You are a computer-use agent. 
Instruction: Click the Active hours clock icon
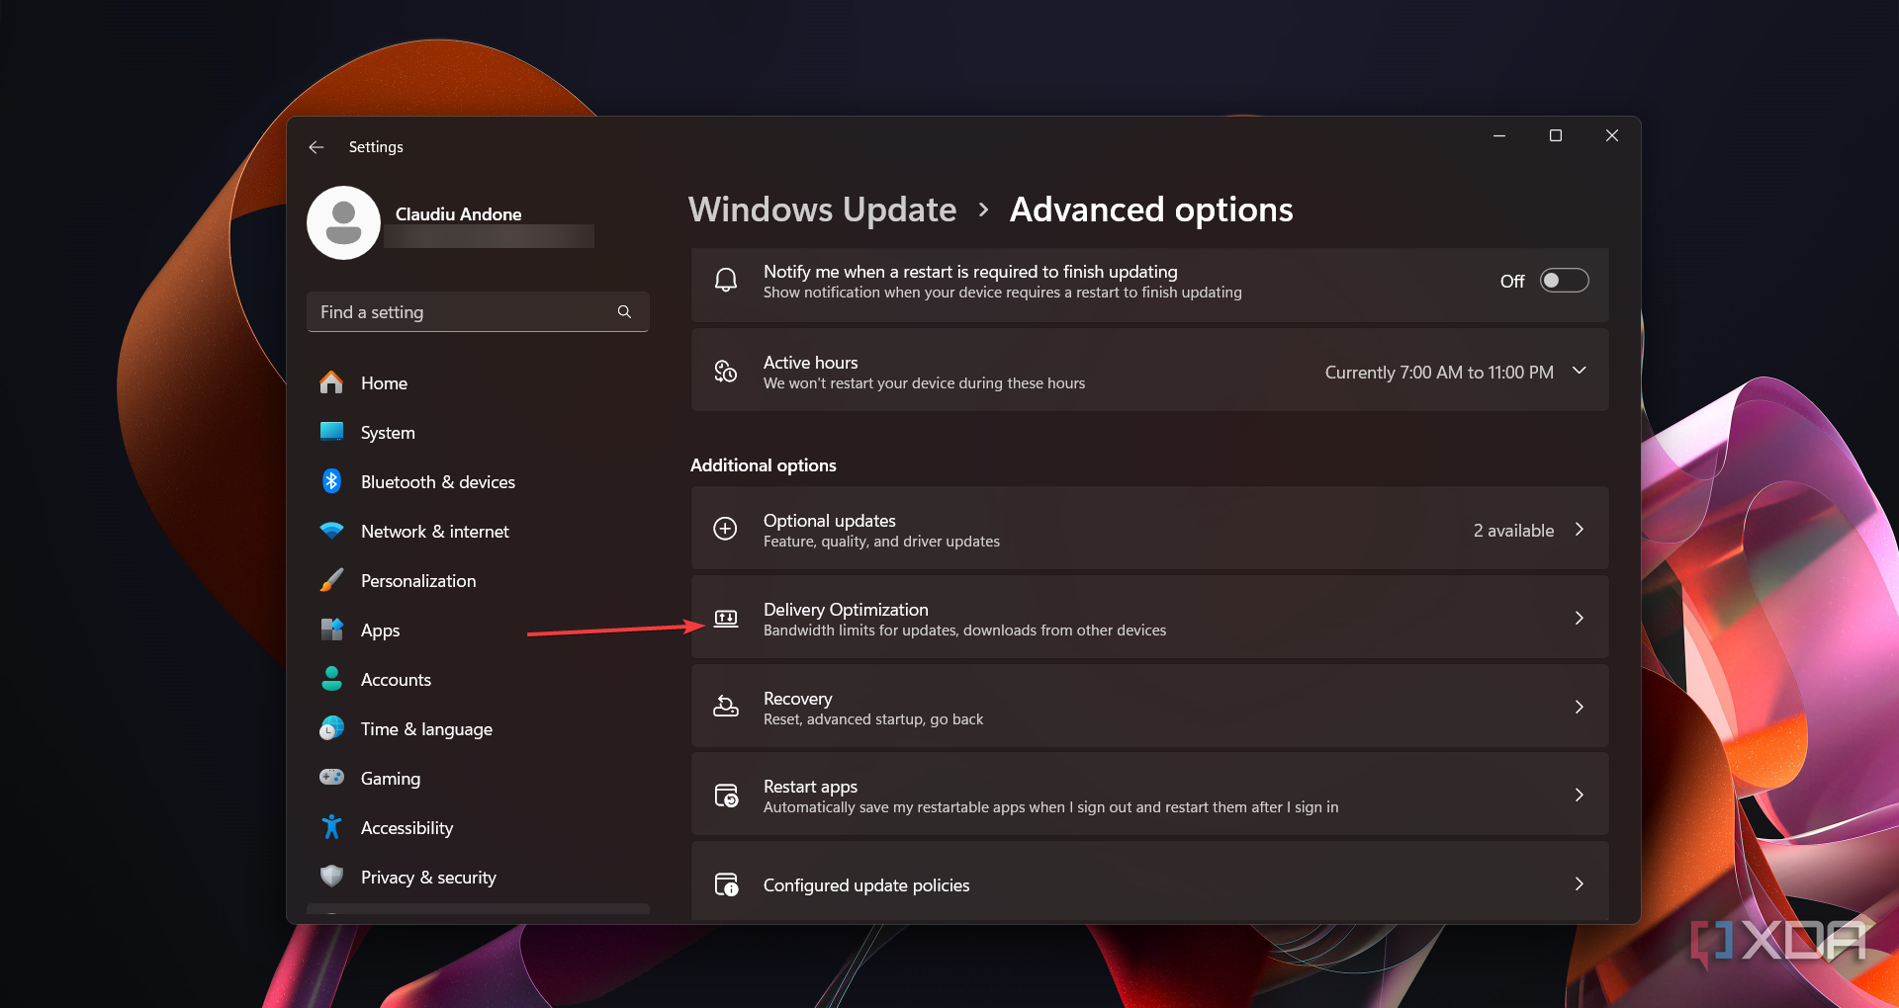[726, 372]
